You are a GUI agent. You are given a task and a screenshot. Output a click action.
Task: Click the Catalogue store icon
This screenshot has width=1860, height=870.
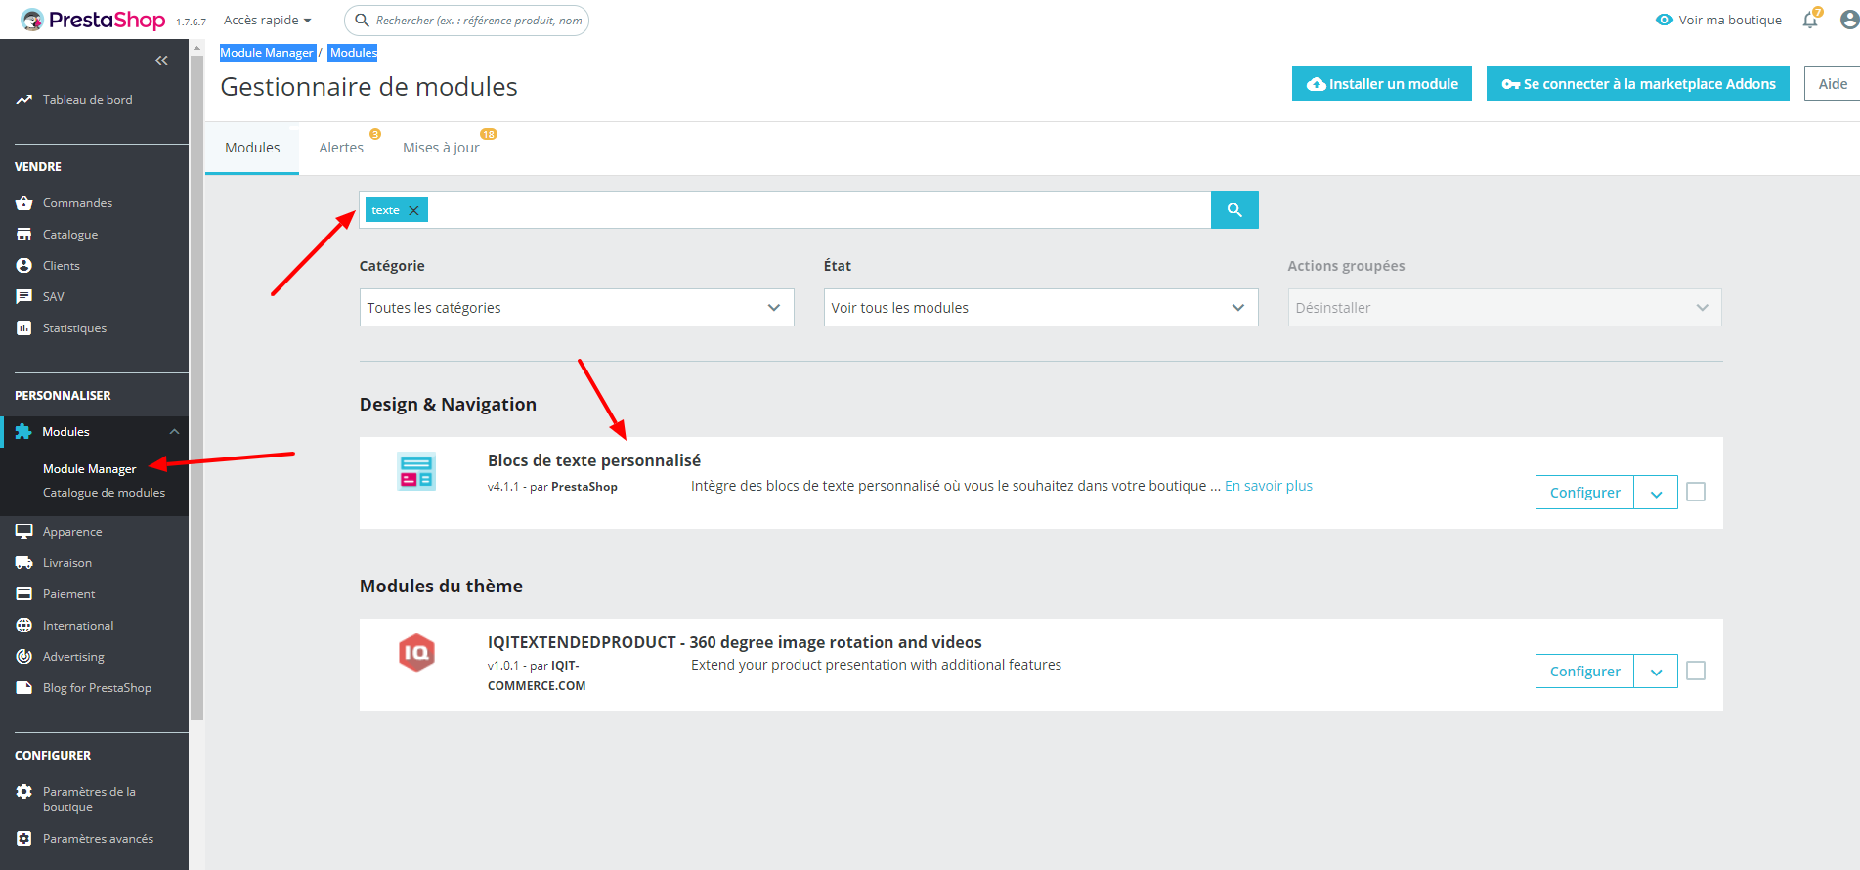pos(24,235)
